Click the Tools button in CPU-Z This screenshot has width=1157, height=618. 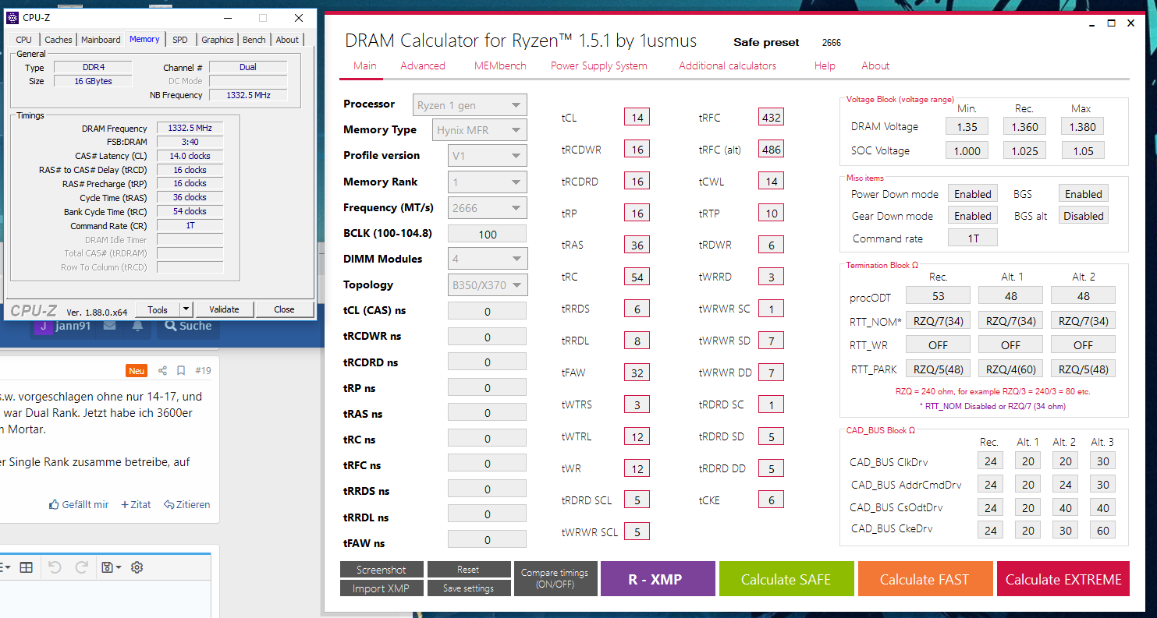pos(158,309)
